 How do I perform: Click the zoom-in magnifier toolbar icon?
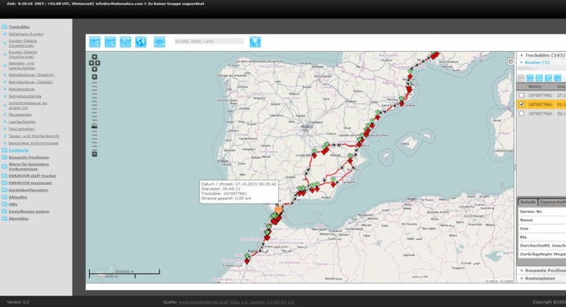coord(95,42)
